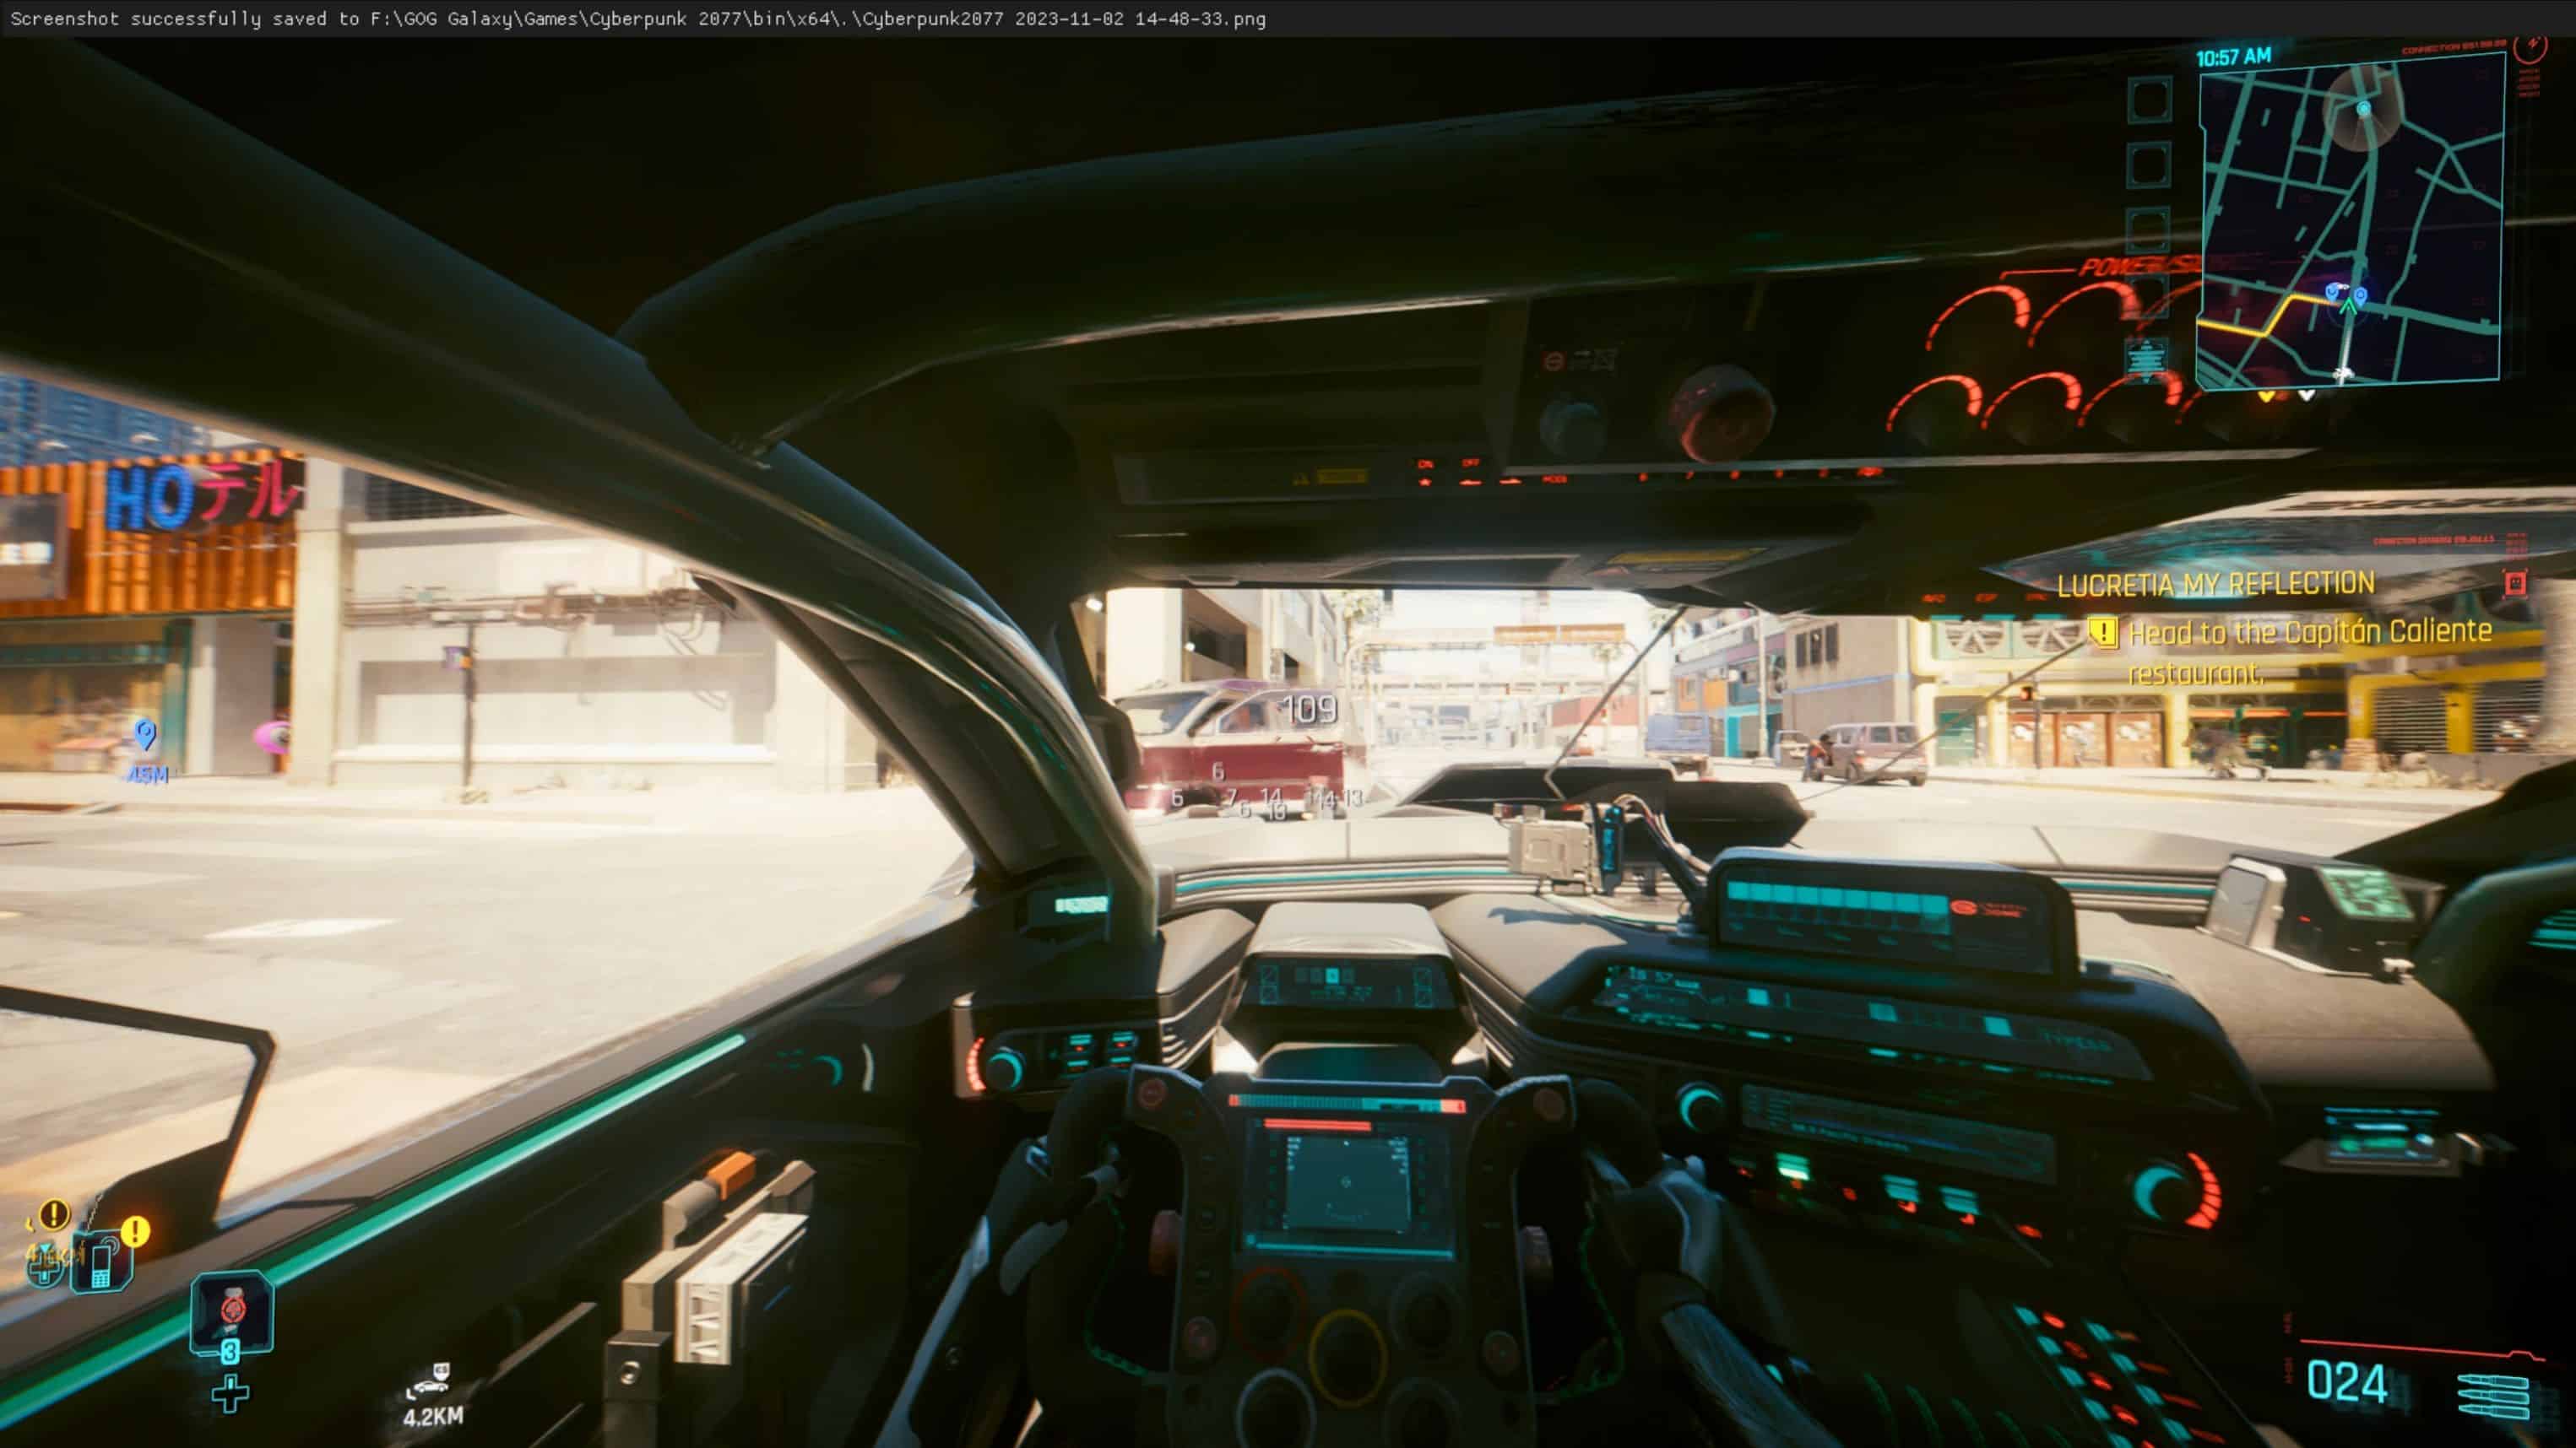Click the red-cyan knob left of steering column
Image resolution: width=2576 pixels, height=1448 pixels.
coord(996,1067)
